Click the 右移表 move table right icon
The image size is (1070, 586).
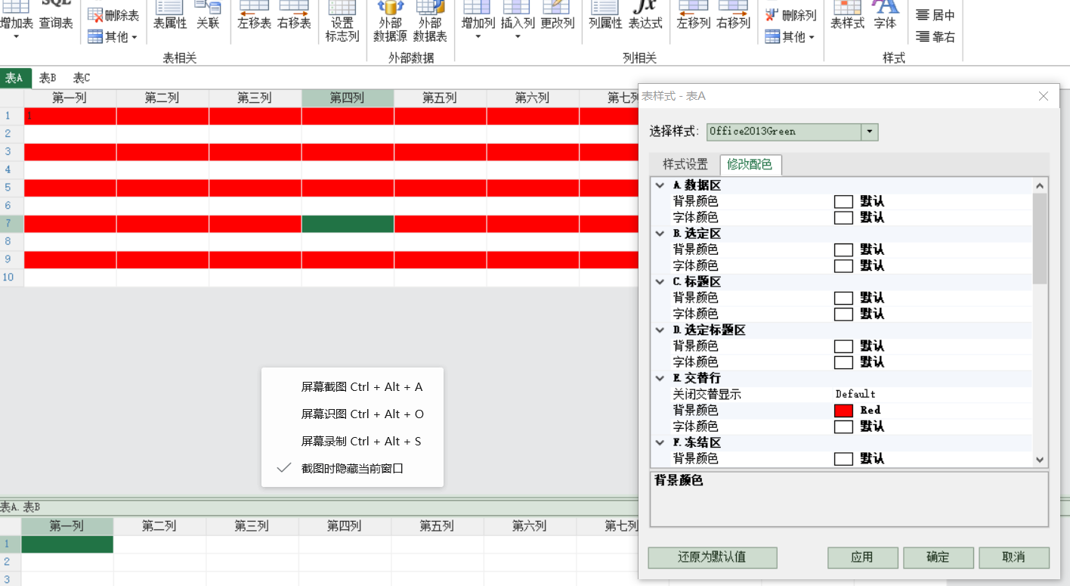tap(294, 15)
